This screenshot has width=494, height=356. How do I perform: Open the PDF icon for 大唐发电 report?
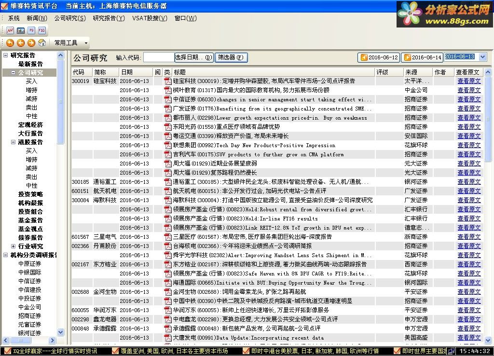[x=168, y=338]
